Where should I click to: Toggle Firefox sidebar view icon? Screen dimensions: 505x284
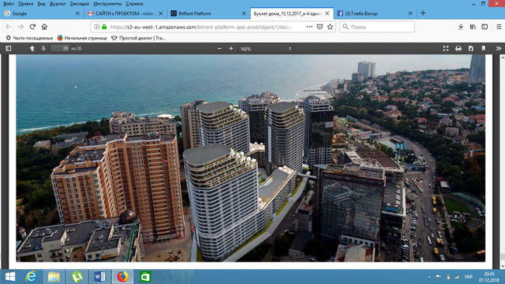pyautogui.click(x=485, y=27)
